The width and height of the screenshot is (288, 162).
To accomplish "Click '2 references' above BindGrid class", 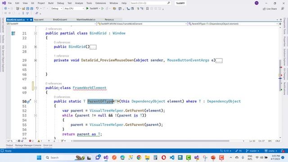I will pos(54,29).
